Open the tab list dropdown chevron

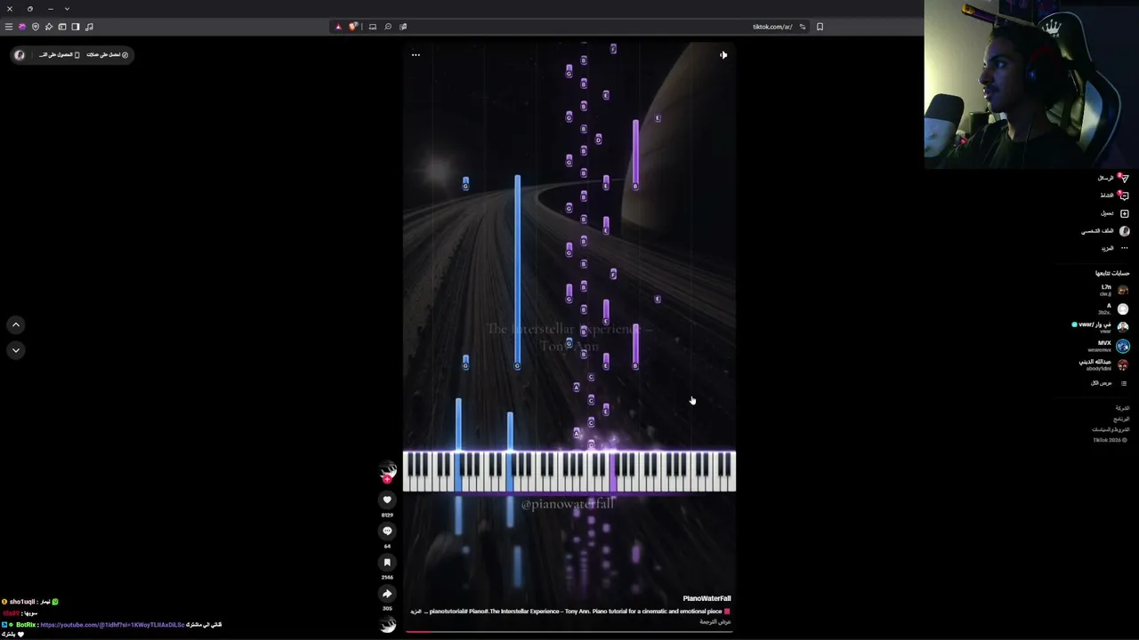click(67, 9)
